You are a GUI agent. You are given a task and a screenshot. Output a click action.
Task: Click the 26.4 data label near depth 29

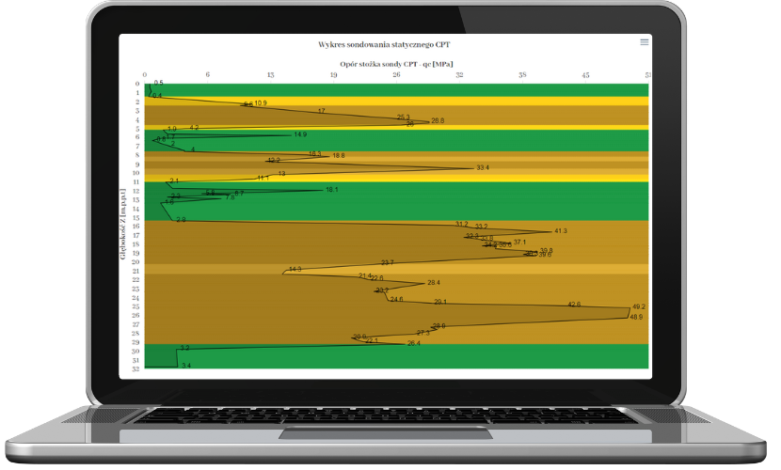point(413,343)
